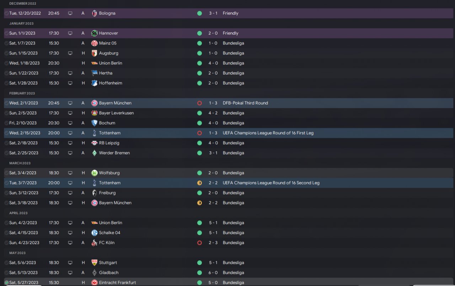Click DFB-Pokal Third Round competition label
Image resolution: width=455 pixels, height=286 pixels.
[x=245, y=103]
